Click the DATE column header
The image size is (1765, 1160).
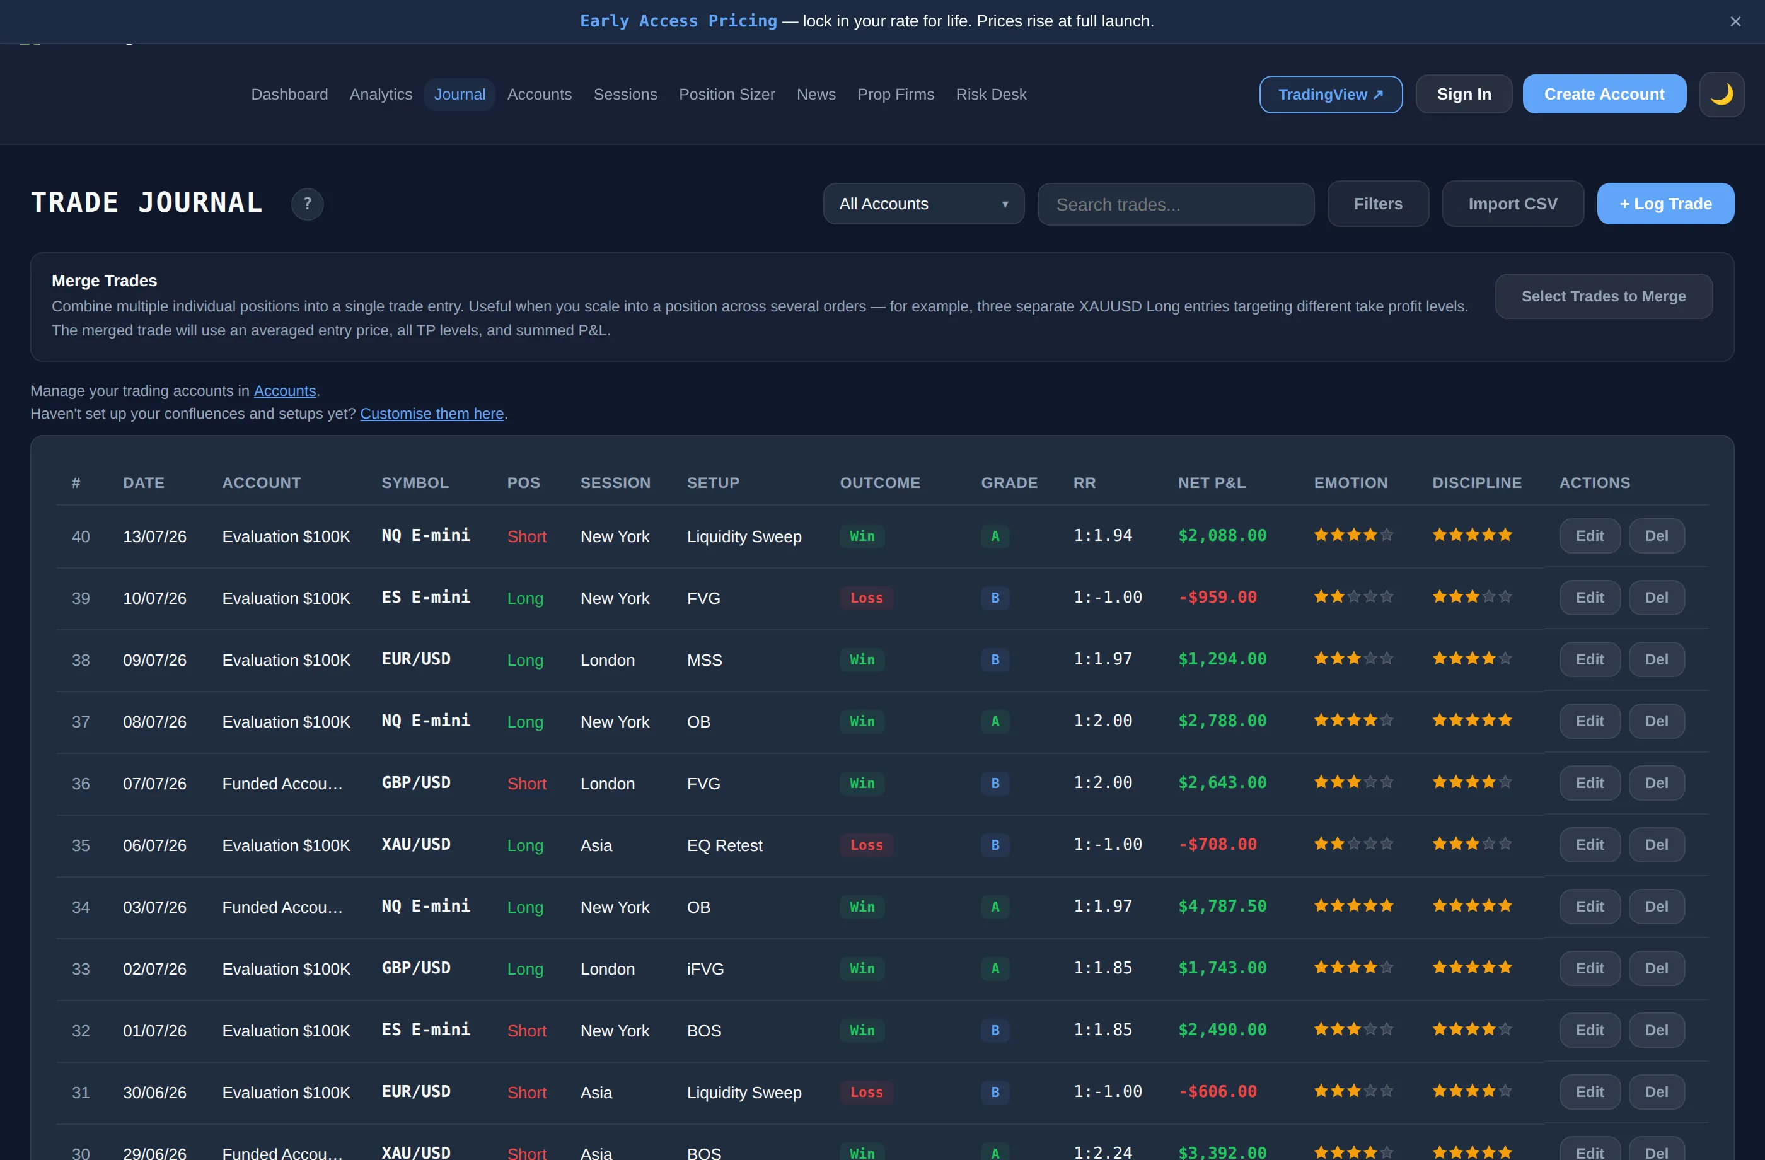143,483
